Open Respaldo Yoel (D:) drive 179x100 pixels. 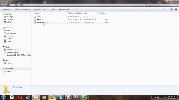[x=13, y=52]
